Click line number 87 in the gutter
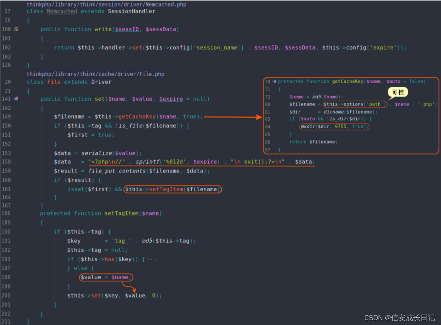Image resolution: width=441 pixels, height=325 pixels. point(267,150)
